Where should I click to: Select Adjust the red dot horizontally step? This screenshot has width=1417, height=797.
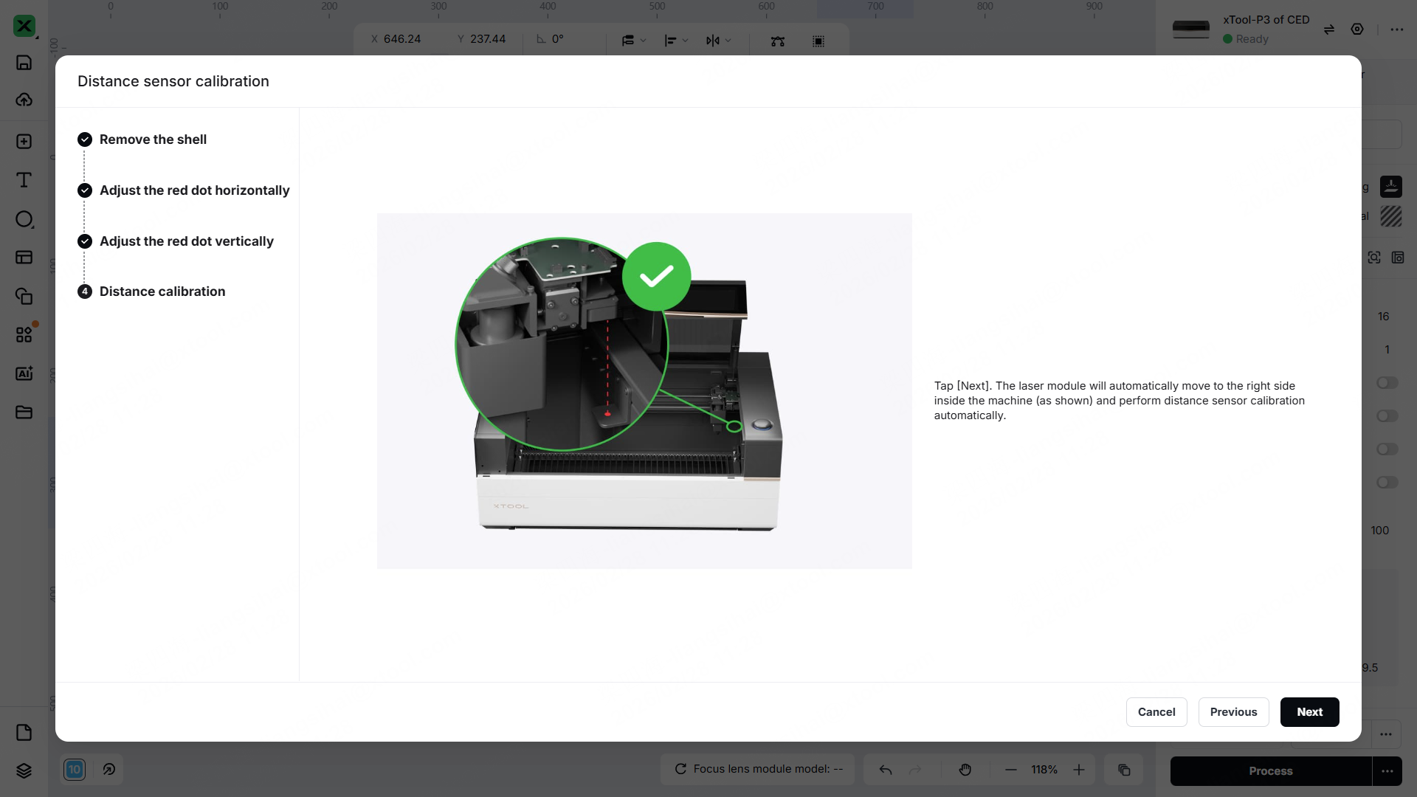pyautogui.click(x=184, y=190)
